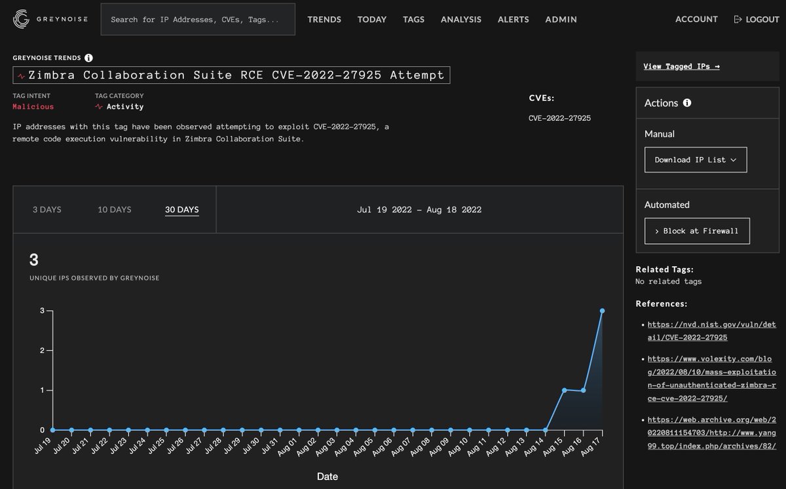Click the search input field

point(196,19)
